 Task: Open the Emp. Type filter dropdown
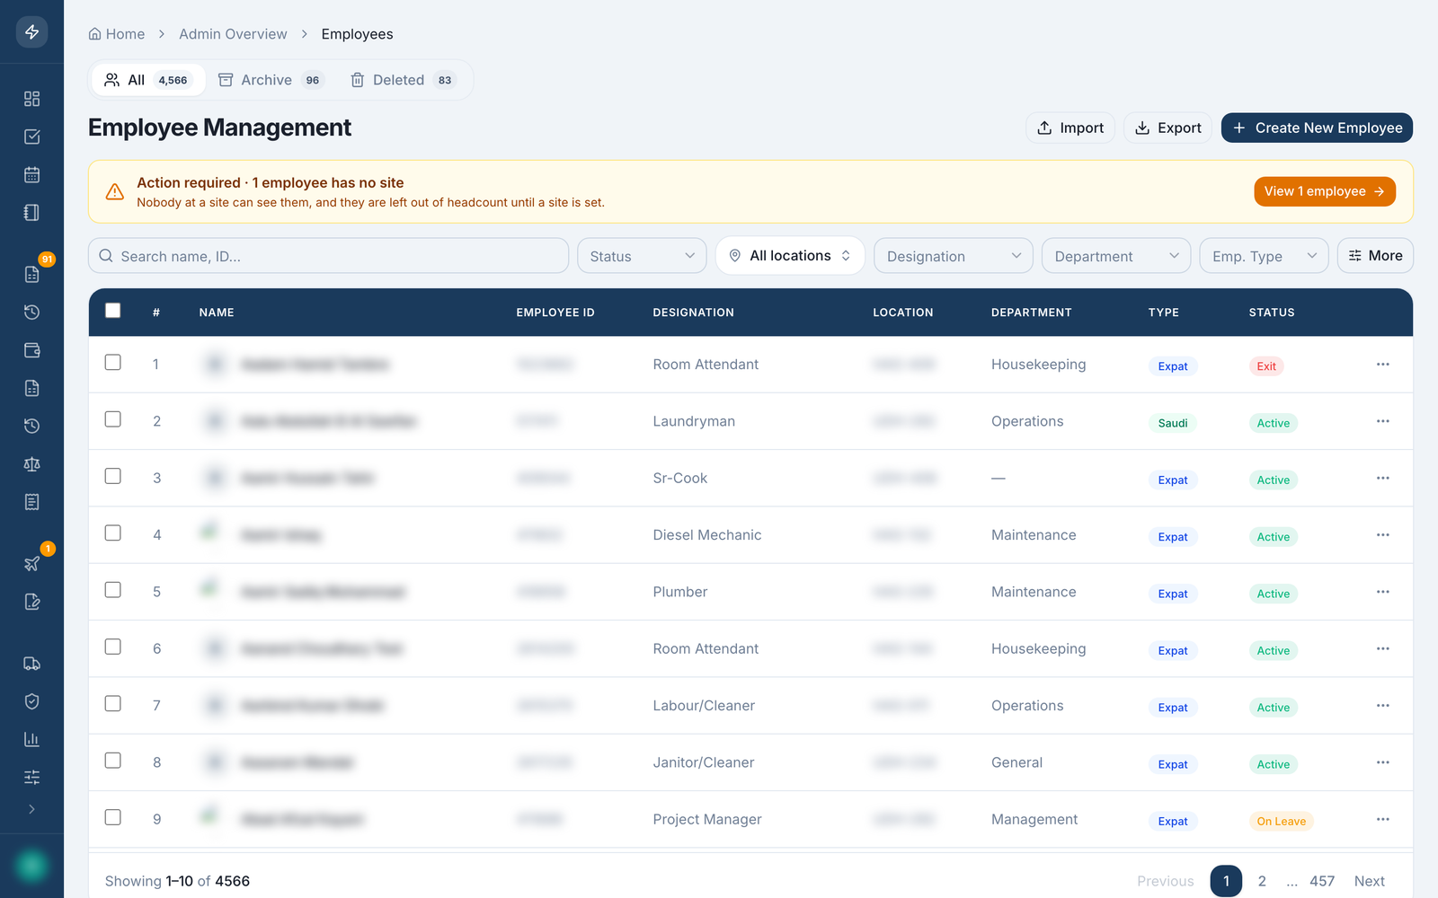tap(1264, 256)
